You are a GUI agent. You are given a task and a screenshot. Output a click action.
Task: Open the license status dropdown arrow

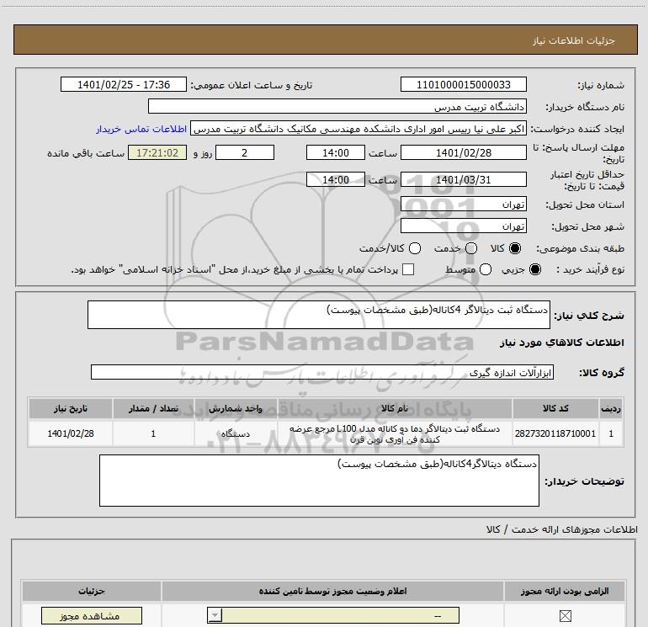point(215,615)
